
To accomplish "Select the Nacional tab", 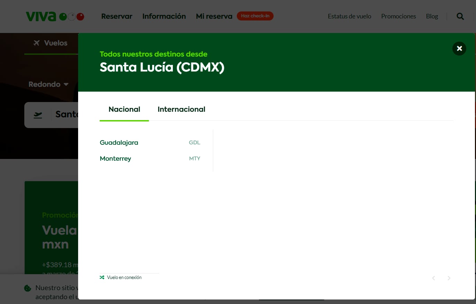I will [124, 109].
